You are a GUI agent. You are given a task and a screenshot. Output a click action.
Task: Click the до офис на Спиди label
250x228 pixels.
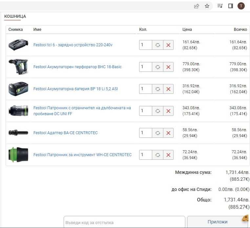pos(192,189)
